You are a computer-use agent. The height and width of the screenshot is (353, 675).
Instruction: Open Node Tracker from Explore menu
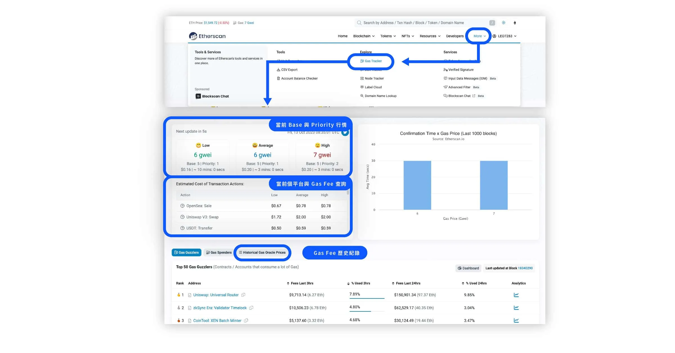tap(372, 78)
